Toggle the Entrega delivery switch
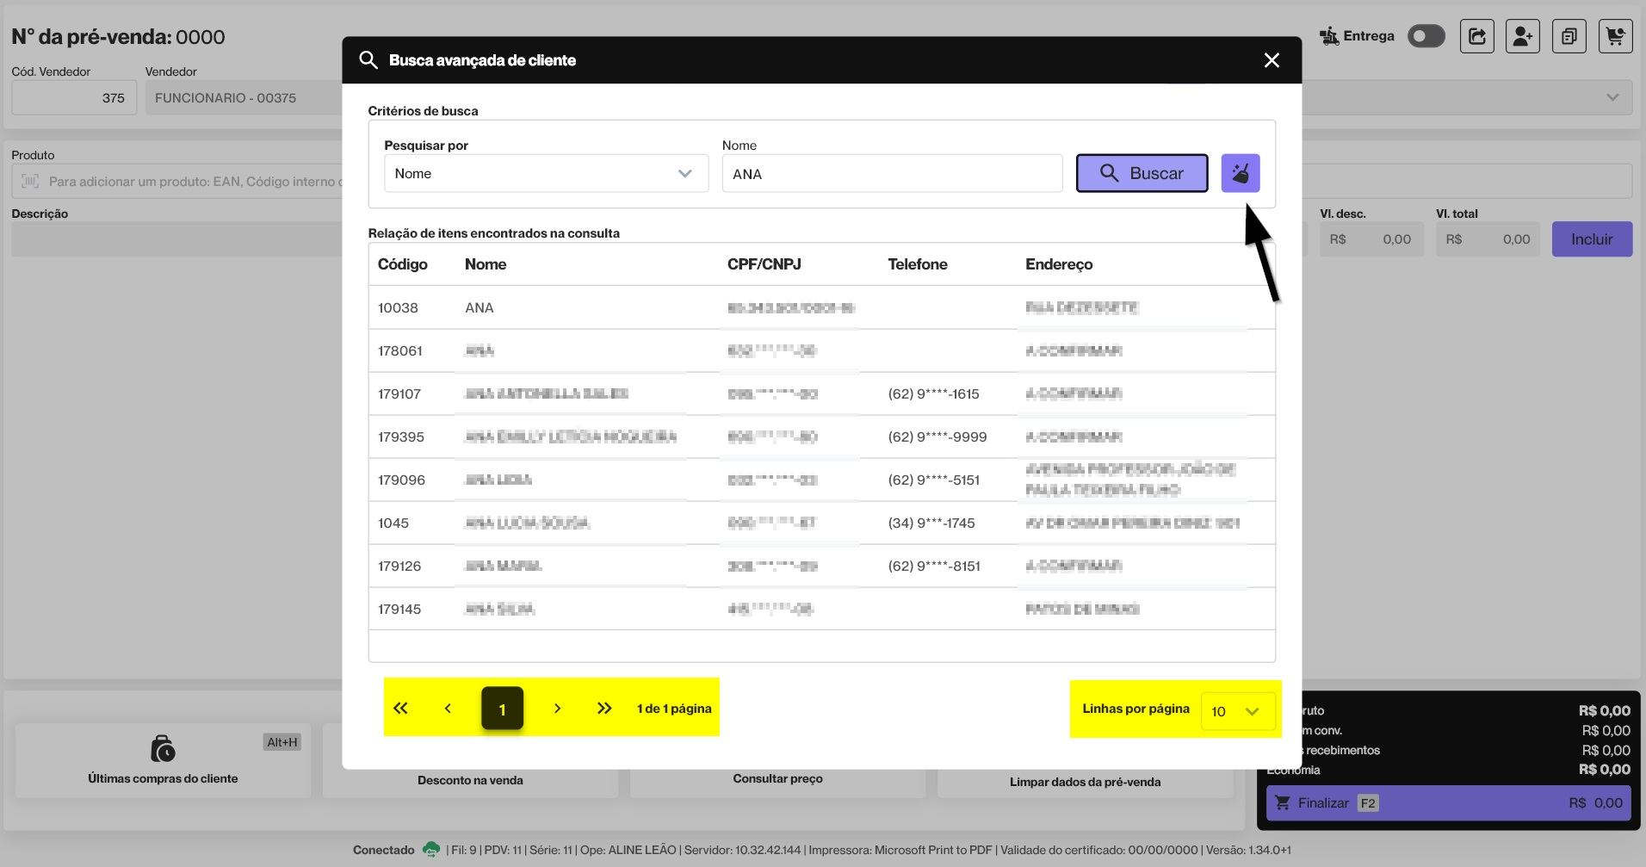The height and width of the screenshot is (867, 1646). click(x=1426, y=36)
